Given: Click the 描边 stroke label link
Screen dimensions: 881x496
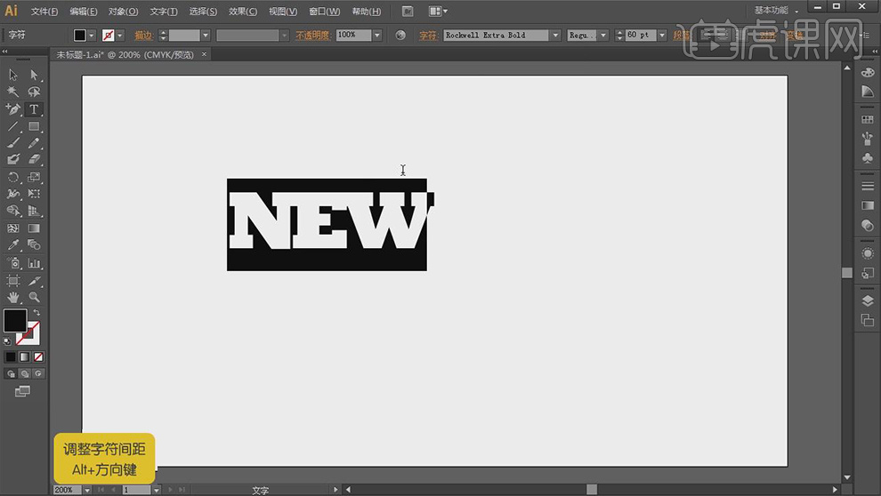Looking at the screenshot, I should (143, 36).
